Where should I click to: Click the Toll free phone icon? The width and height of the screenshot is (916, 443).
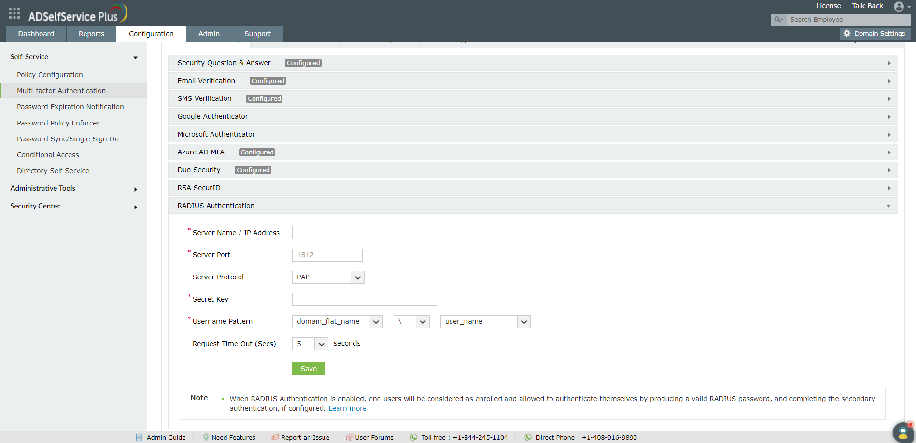[414, 437]
